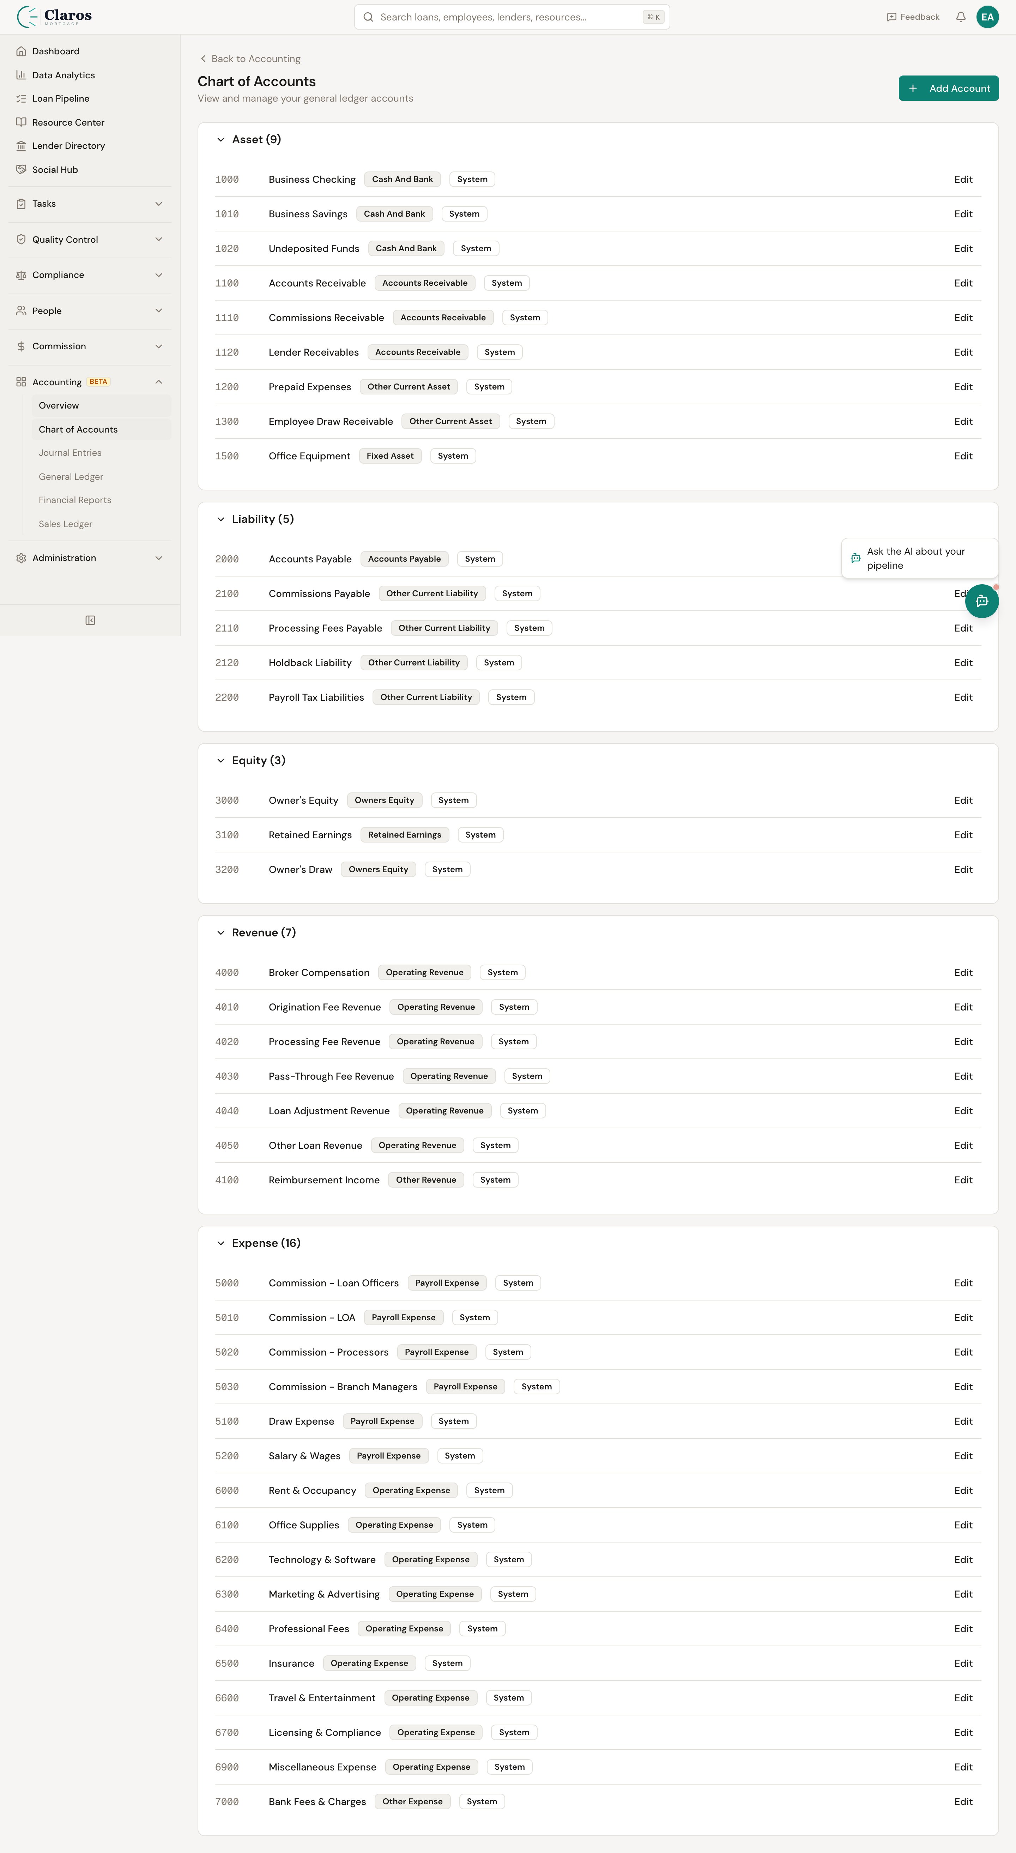Edit the Retained Earnings account
1016x1853 pixels.
(963, 835)
